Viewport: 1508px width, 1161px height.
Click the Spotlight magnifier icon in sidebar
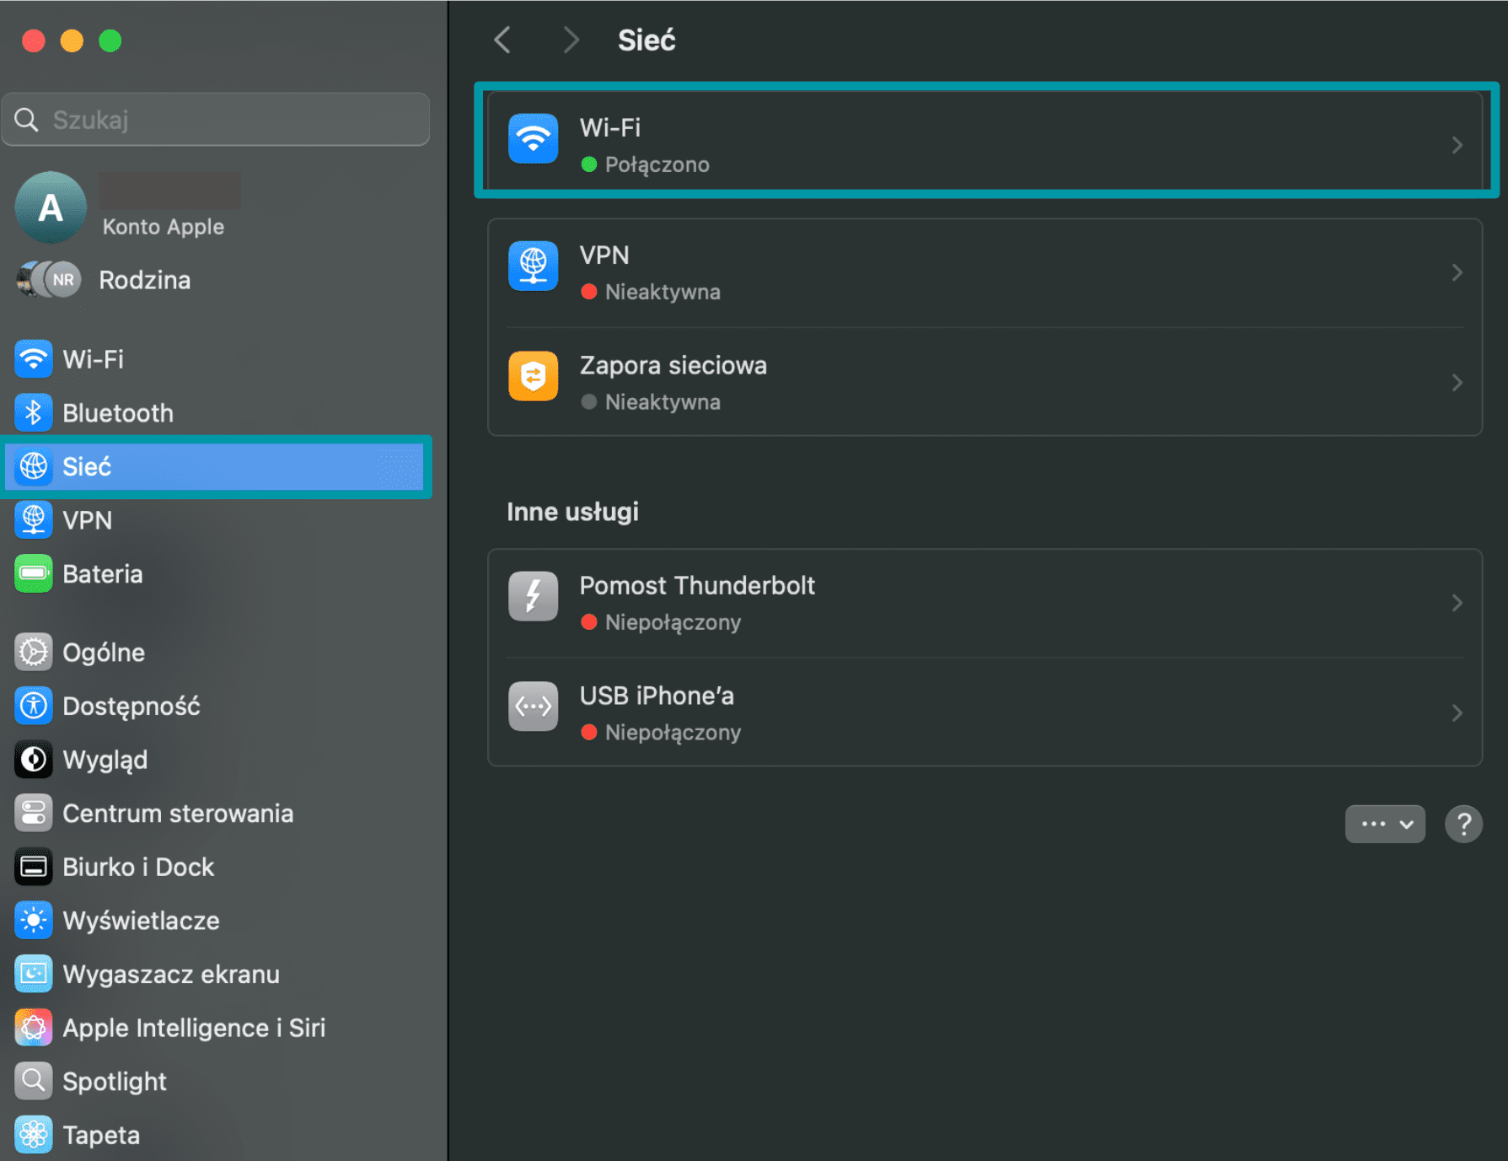[33, 1081]
